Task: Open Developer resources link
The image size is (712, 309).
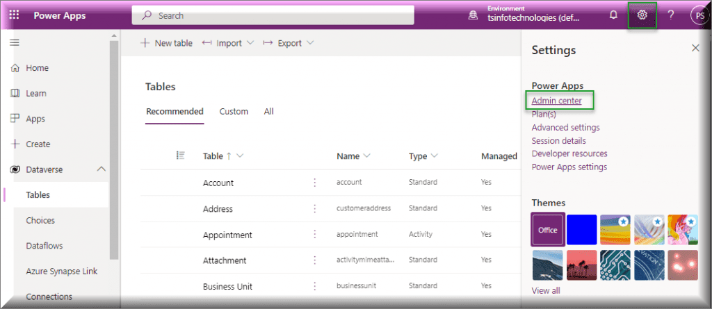Action: pos(569,154)
